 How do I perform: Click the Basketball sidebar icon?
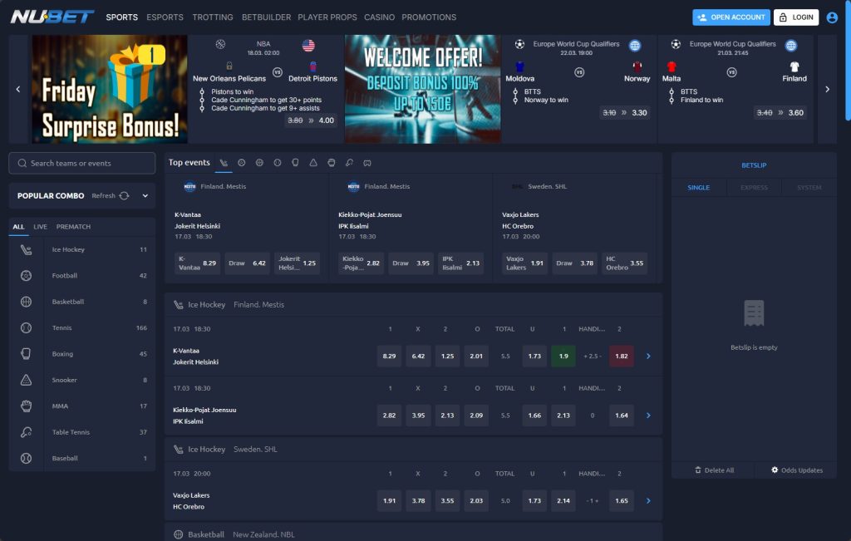click(26, 302)
